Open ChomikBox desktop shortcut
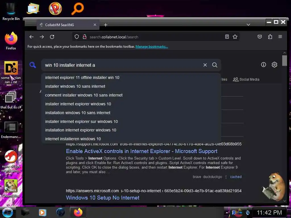 tap(11, 188)
